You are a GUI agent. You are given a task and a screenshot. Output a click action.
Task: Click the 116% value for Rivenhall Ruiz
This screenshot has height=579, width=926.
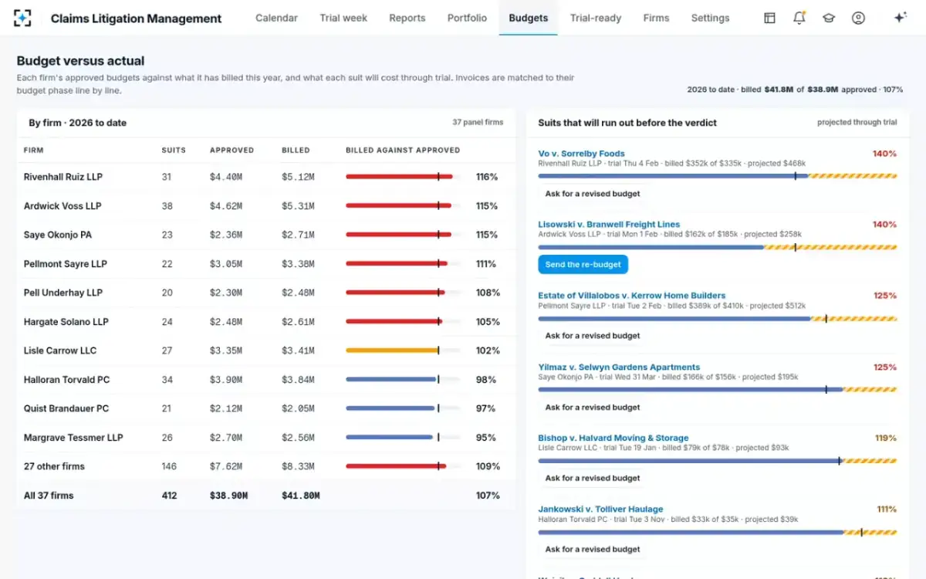[x=487, y=177]
